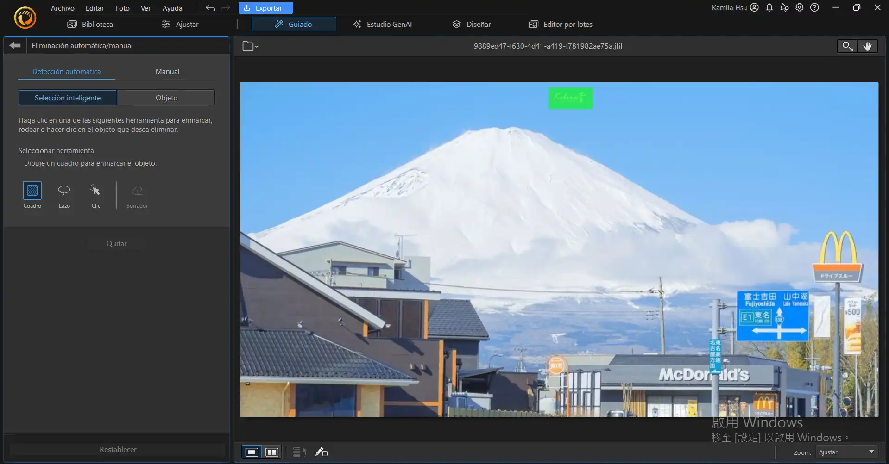Switch to the Manual tab

coord(168,71)
